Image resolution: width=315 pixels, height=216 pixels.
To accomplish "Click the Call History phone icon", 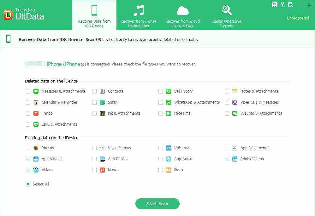I will click(x=169, y=91).
